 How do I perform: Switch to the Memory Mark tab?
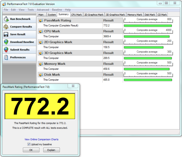pos(135,15)
